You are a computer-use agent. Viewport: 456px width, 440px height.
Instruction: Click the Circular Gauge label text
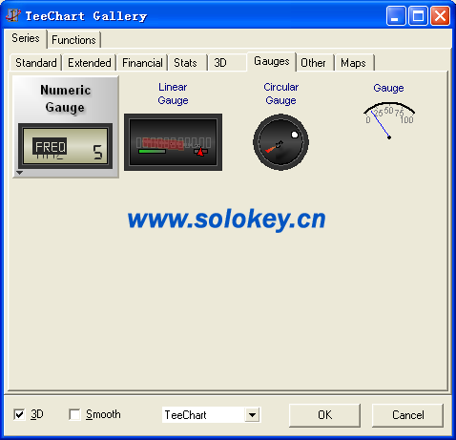281,94
